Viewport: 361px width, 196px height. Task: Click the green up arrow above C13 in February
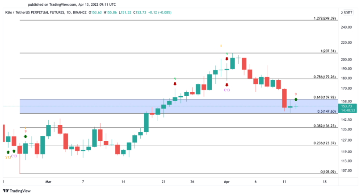(x=14, y=151)
